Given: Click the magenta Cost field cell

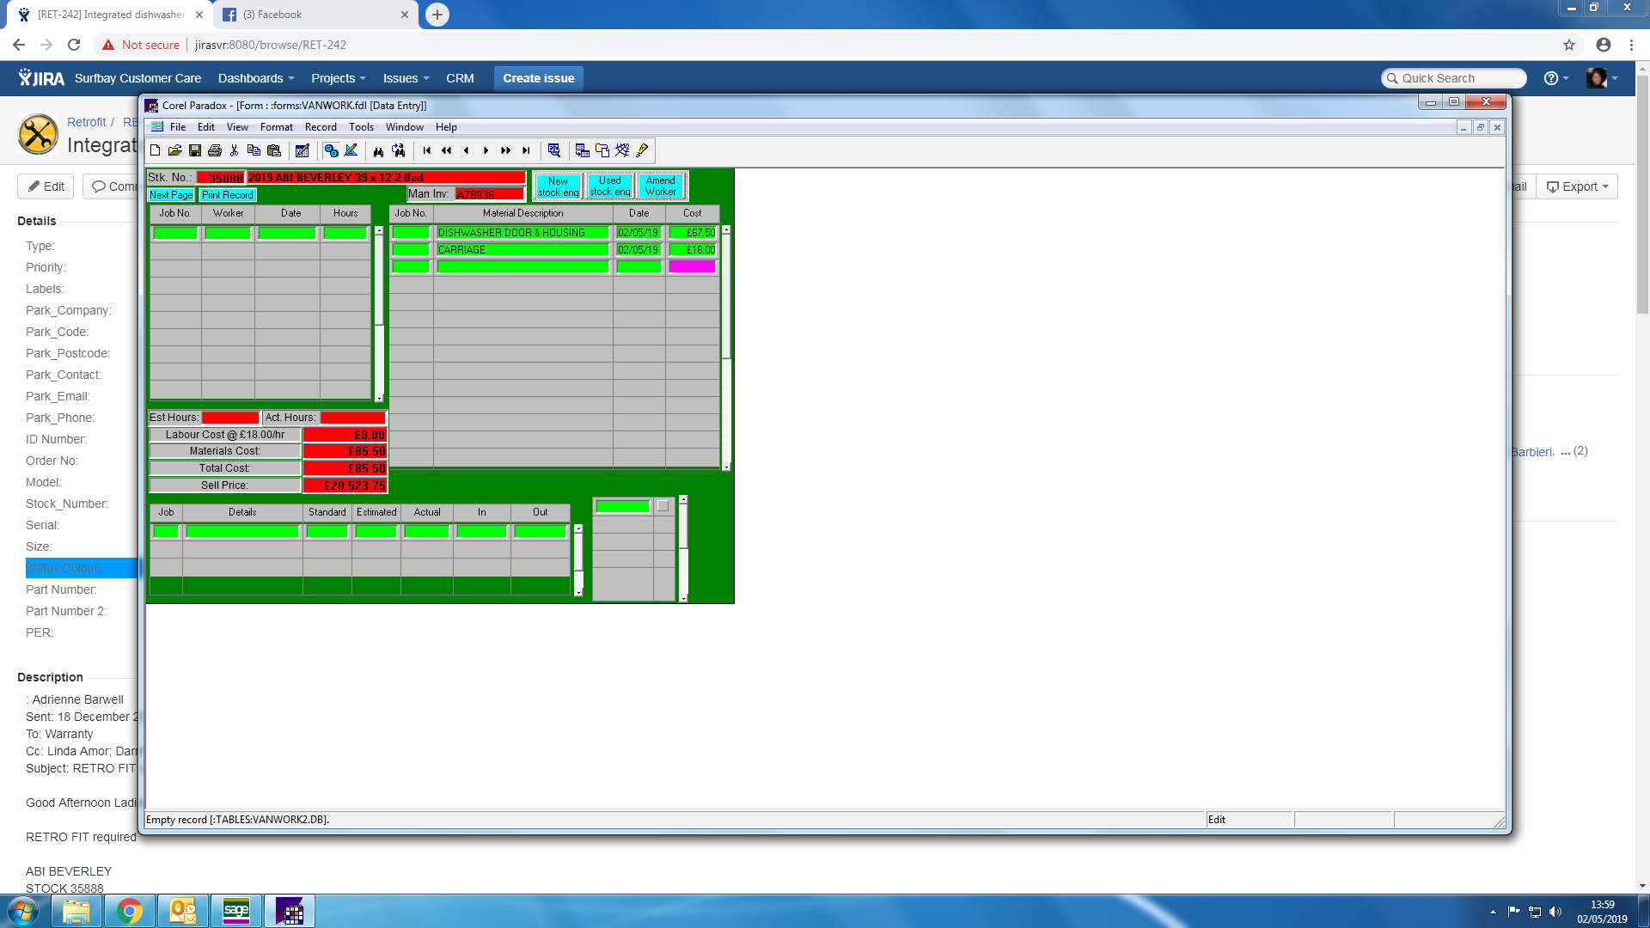Looking at the screenshot, I should click(692, 266).
